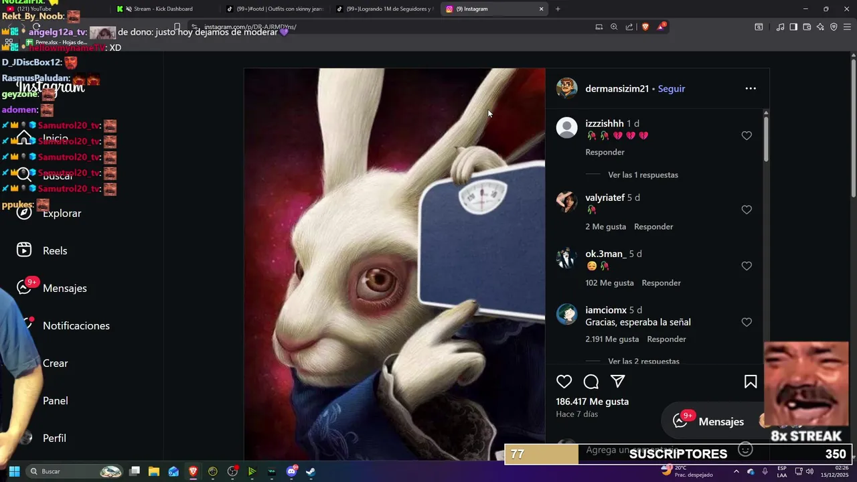The height and width of the screenshot is (482, 857).
Task: Click the Explorar compass icon
Action: 24,213
